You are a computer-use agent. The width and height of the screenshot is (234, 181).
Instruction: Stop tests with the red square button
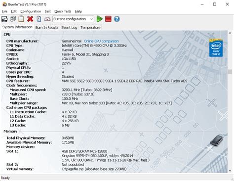click(108, 19)
